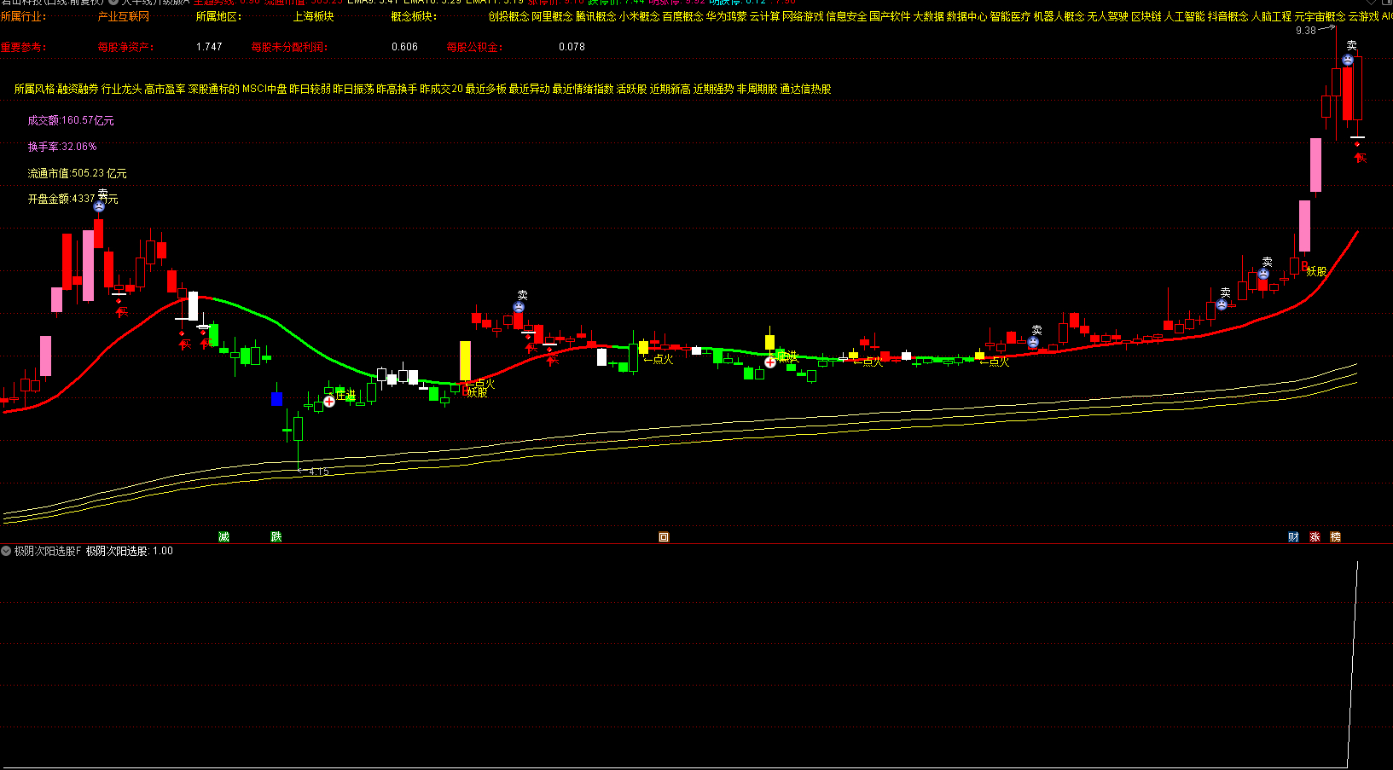Click the red 涨 event marker

click(1315, 536)
